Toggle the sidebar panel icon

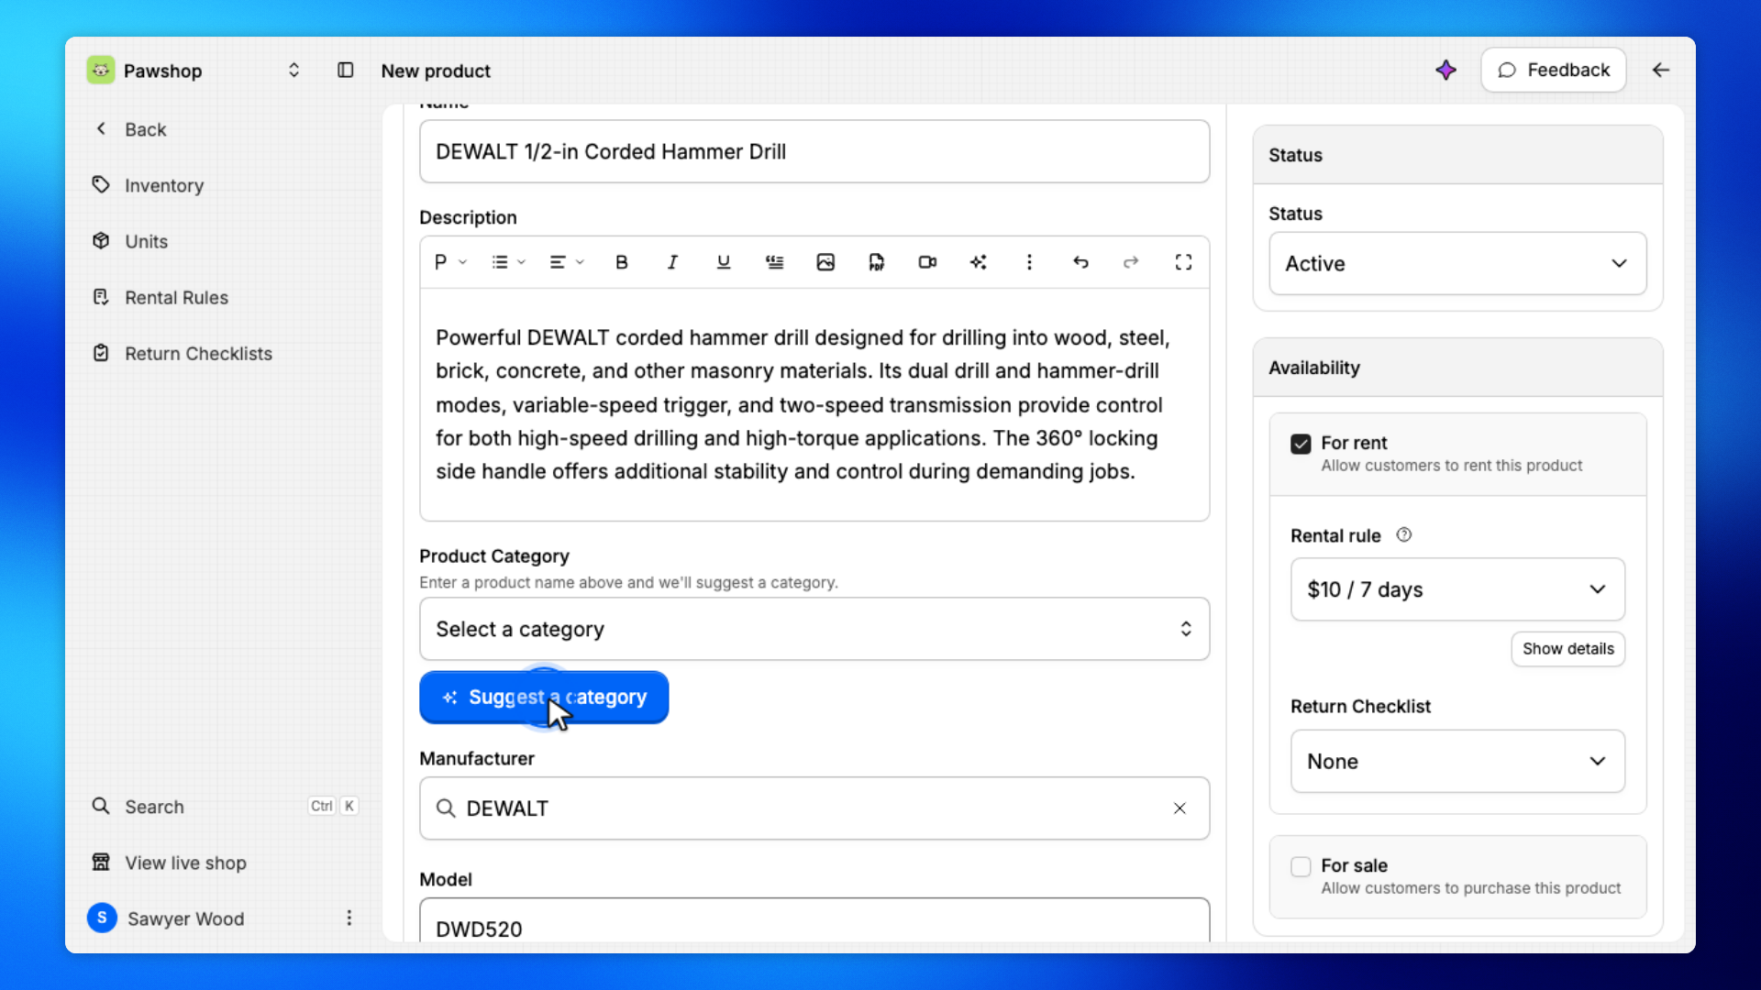345,71
